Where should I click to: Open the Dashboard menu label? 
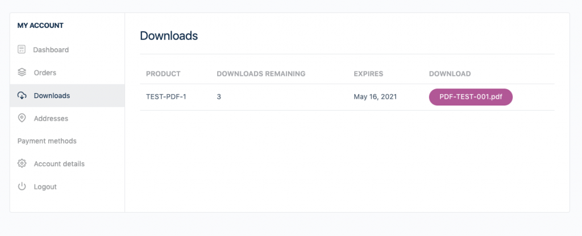click(51, 50)
